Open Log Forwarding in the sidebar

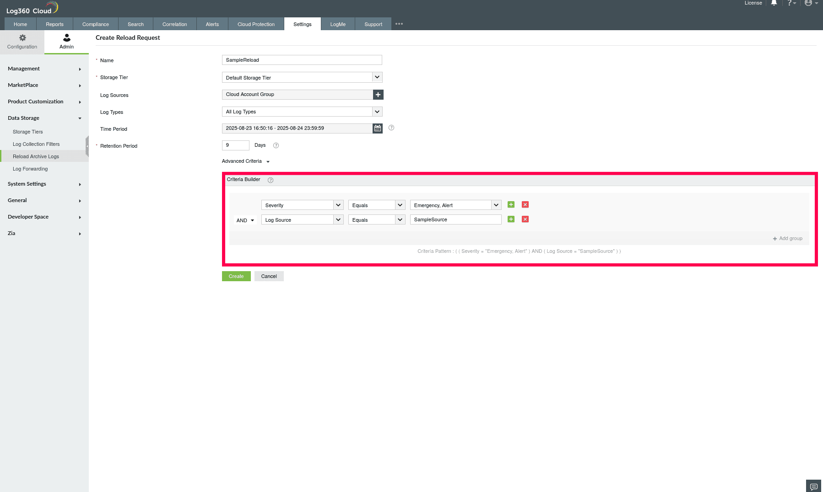coord(30,169)
